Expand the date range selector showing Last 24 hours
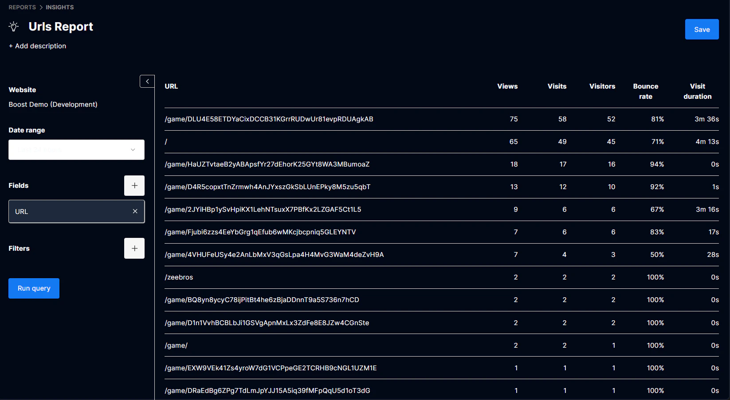 [x=76, y=150]
